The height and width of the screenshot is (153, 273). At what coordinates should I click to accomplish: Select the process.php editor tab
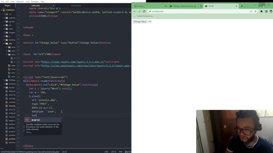[76, 6]
